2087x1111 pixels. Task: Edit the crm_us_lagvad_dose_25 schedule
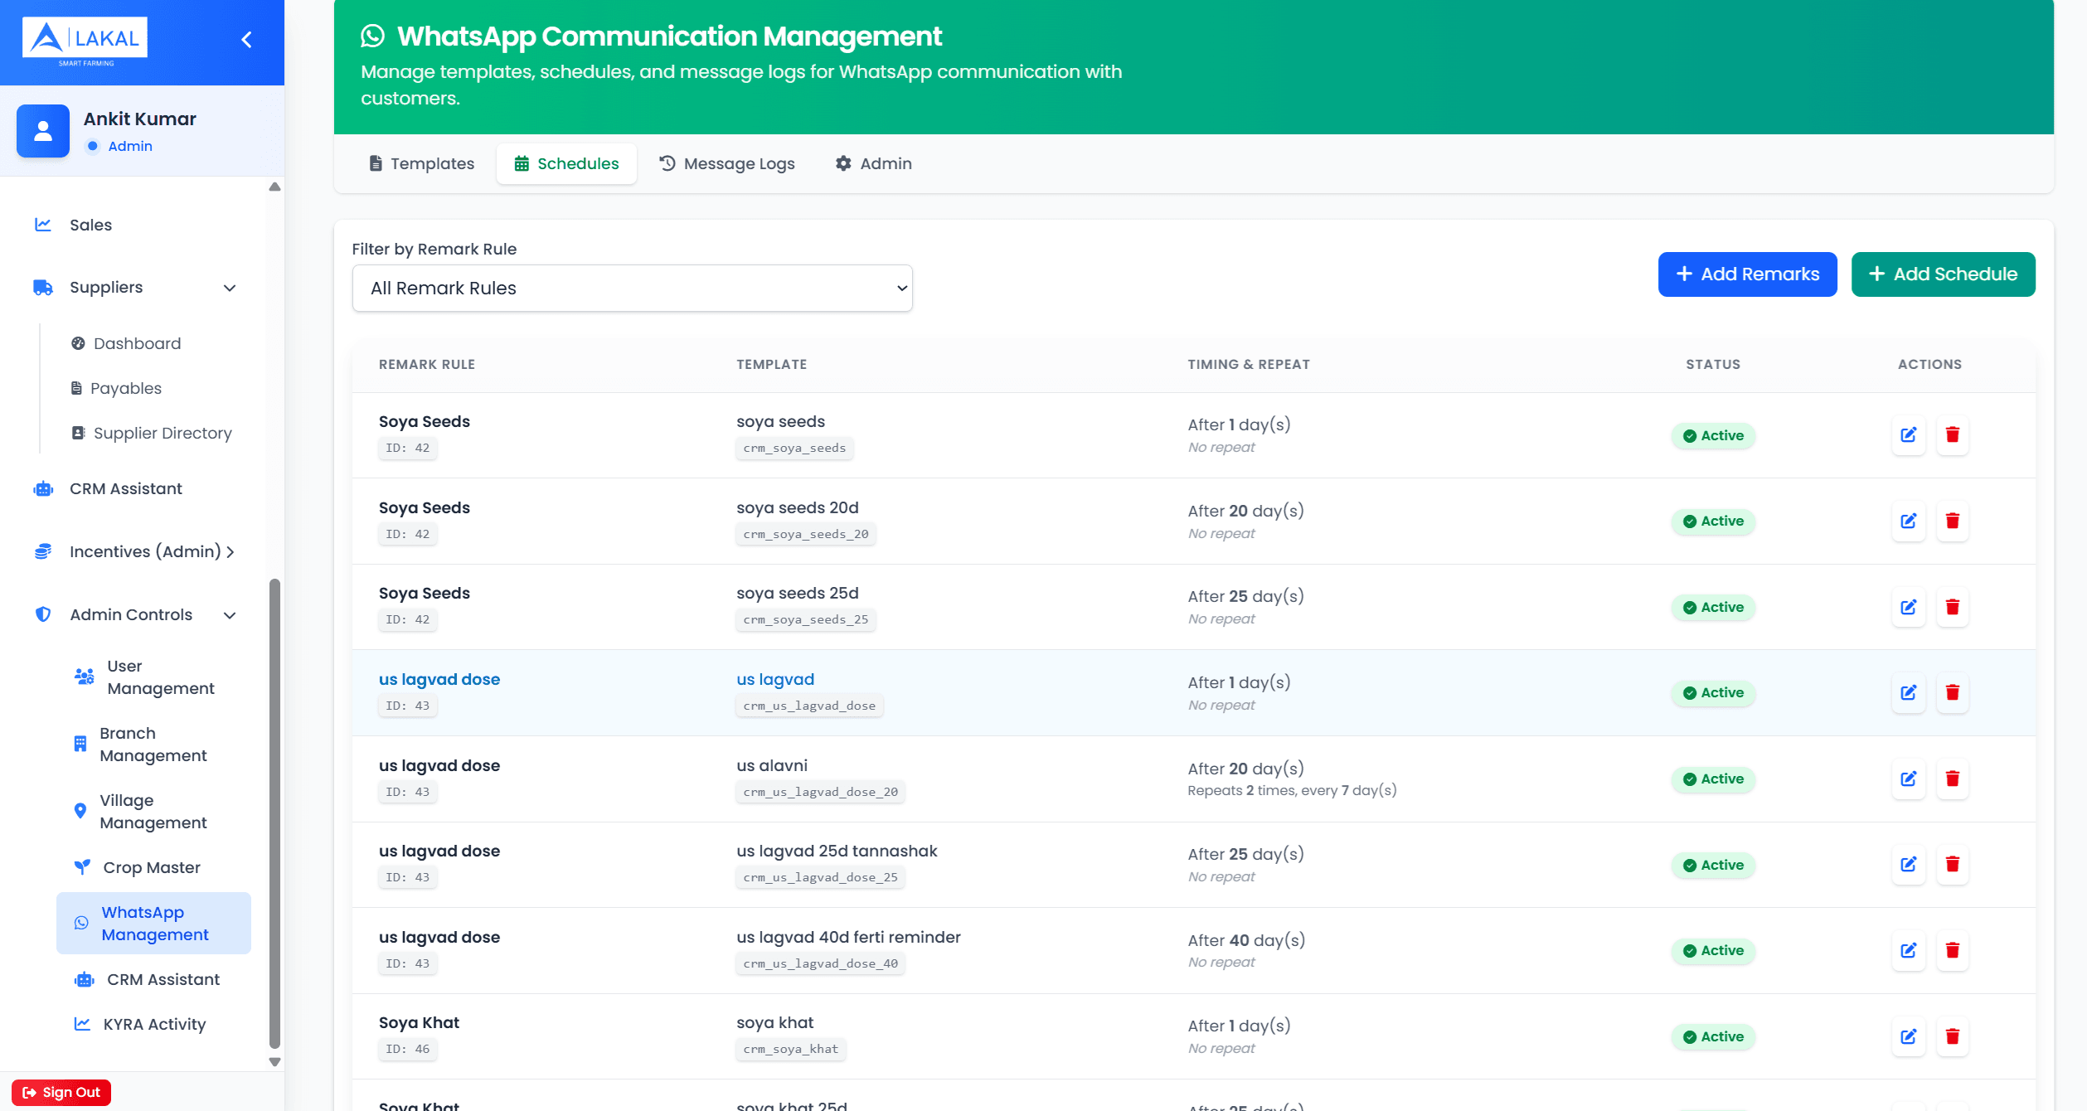tap(1909, 865)
